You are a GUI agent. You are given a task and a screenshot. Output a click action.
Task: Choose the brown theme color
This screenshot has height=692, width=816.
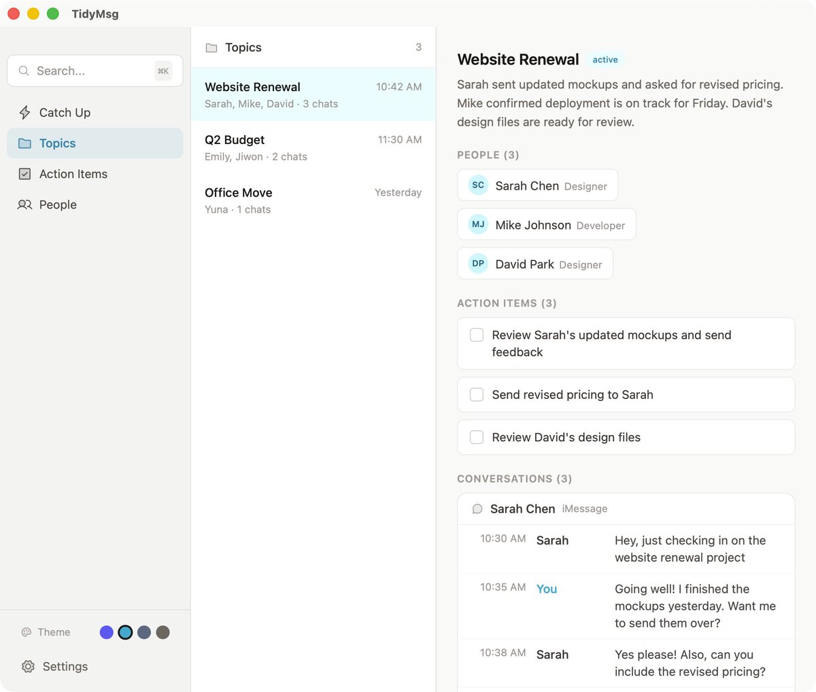point(163,632)
